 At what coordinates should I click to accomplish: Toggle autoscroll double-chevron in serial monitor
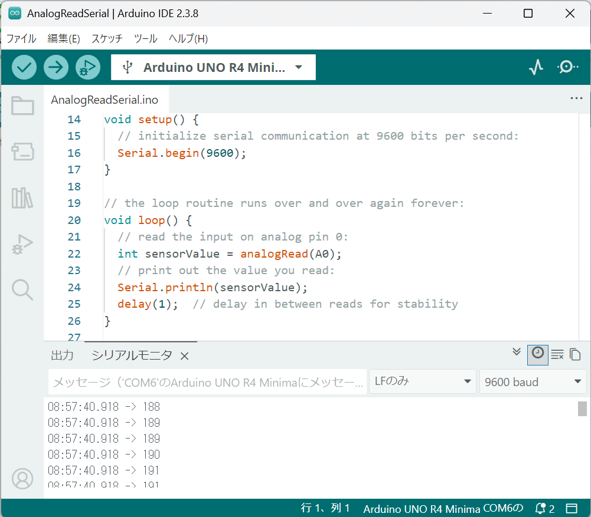click(517, 353)
